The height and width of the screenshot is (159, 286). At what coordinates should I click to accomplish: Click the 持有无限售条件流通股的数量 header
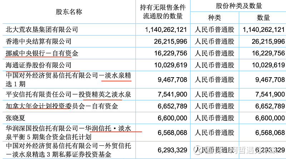[163, 12]
